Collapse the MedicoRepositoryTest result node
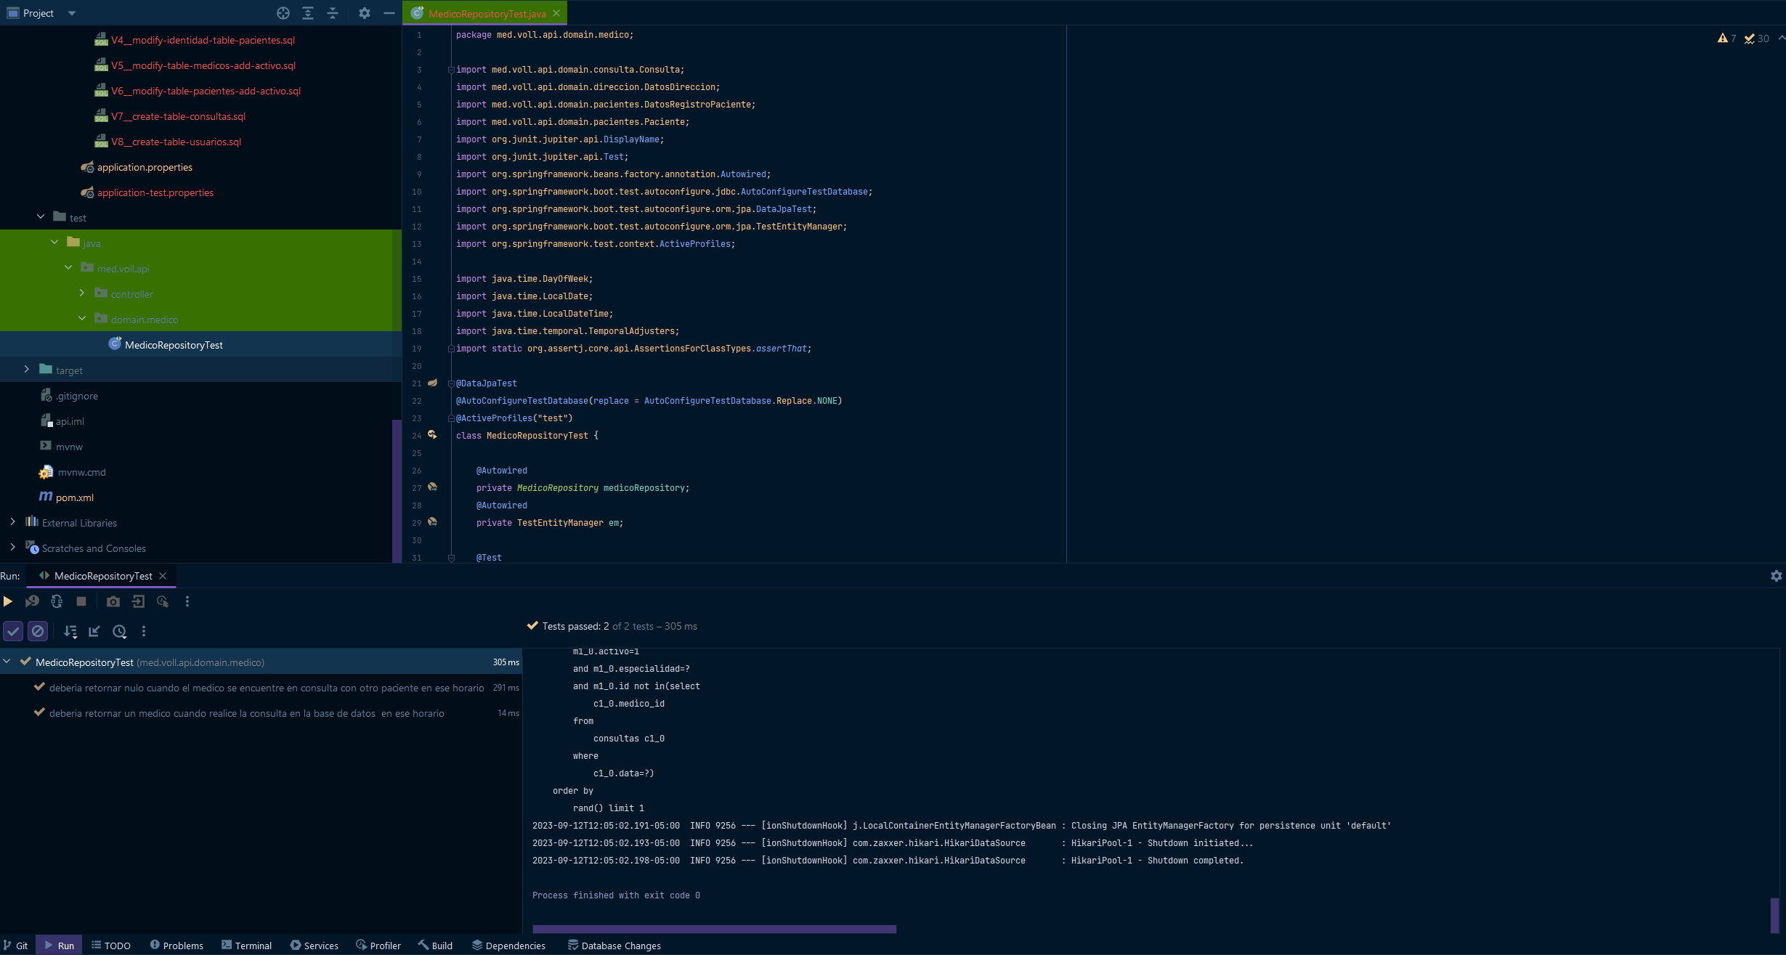Screen dimensions: 1786x955 click(7, 662)
